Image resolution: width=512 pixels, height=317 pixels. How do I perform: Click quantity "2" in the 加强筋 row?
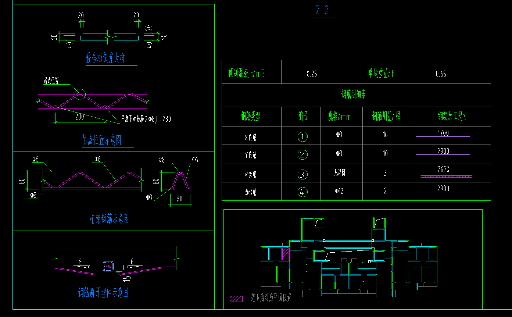tap(385, 192)
